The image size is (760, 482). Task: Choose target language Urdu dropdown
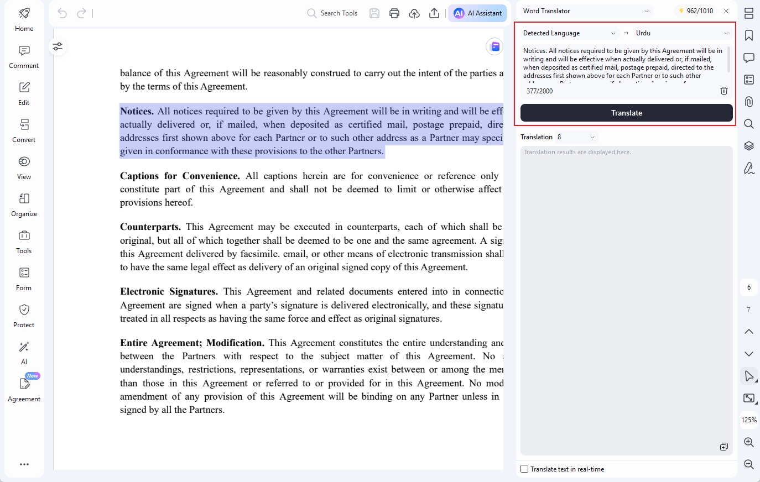[x=683, y=33]
